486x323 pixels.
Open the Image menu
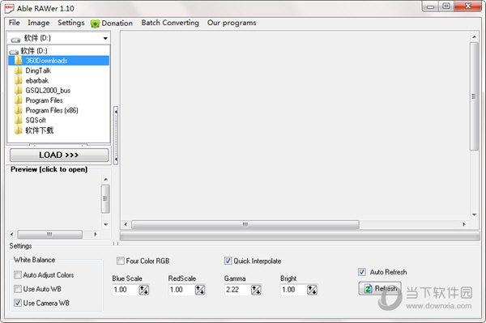(x=39, y=23)
